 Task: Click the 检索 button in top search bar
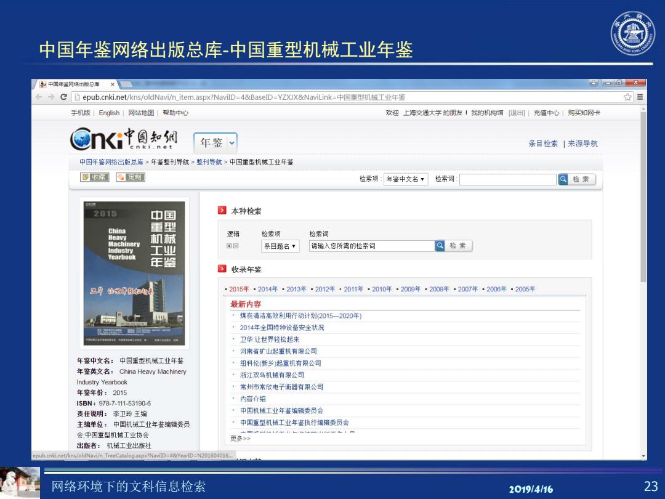[581, 179]
